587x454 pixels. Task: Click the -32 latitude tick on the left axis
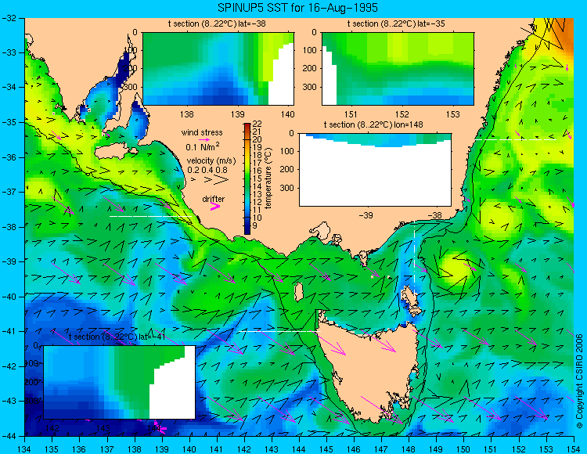click(x=9, y=18)
